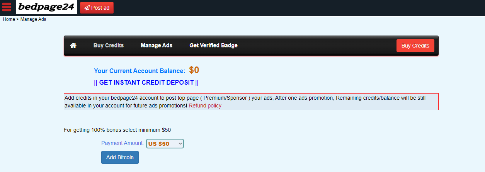This screenshot has width=485, height=172.
Task: Go to the home icon in navigation bar
Action: click(73, 46)
